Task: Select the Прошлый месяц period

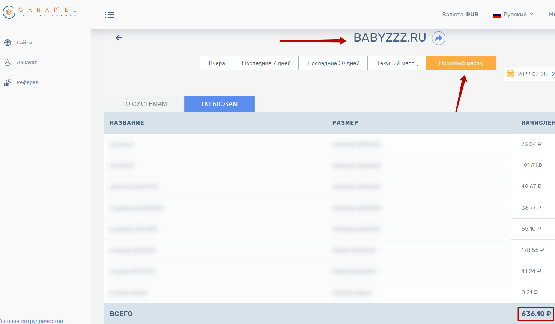Action: (461, 63)
